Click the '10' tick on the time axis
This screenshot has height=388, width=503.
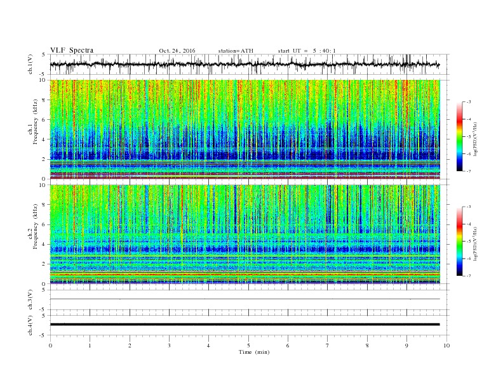click(x=446, y=346)
